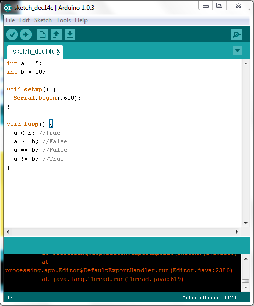Open the File menu
254x306 pixels.
pyautogui.click(x=10, y=20)
